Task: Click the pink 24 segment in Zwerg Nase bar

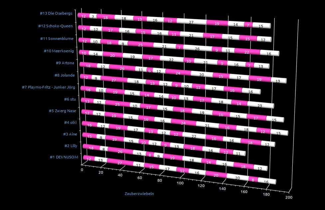Action: tap(182, 122)
